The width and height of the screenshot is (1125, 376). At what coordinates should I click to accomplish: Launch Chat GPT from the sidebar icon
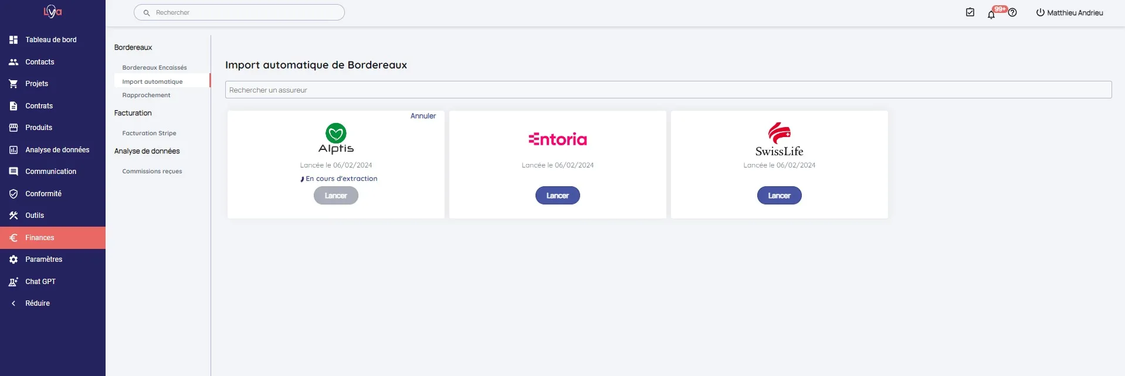tap(13, 282)
